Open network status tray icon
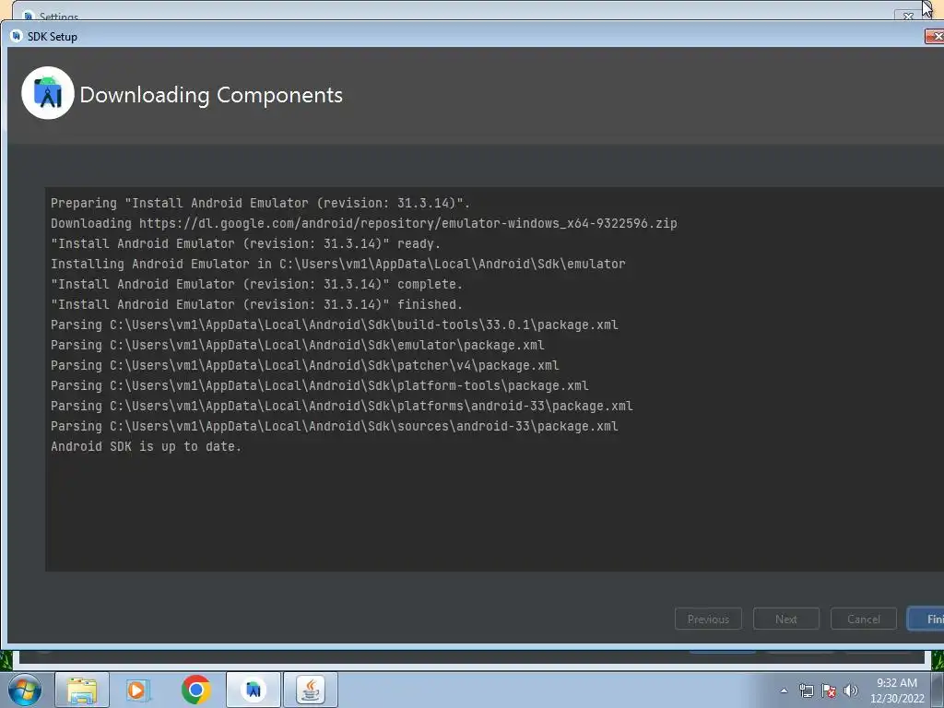Screen dimensions: 944x708 click(806, 690)
